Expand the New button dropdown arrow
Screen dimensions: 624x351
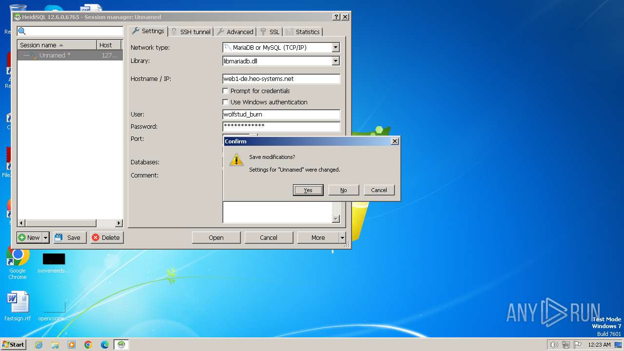46,237
